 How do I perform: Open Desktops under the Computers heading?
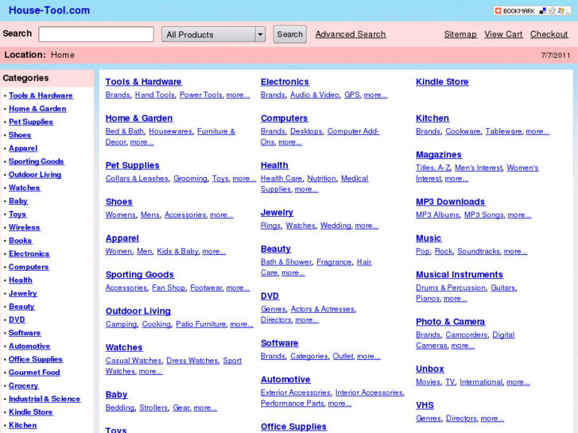click(x=306, y=132)
